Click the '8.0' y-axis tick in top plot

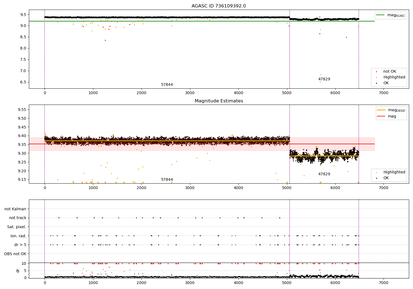(x=23, y=48)
